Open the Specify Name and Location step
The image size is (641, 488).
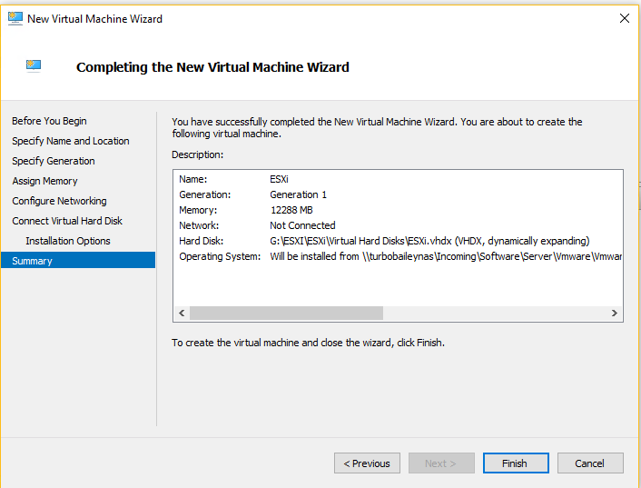tap(70, 141)
